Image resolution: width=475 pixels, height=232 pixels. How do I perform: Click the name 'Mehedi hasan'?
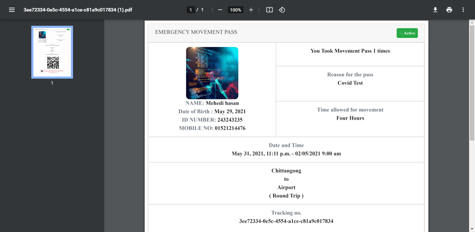click(x=222, y=103)
